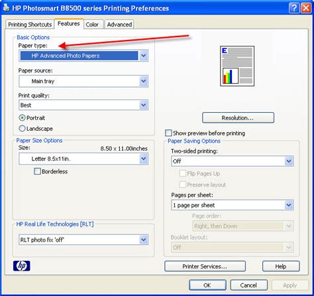Click the page layout preview thumbnail
Image resolution: width=314 pixels, height=296 pixels.
click(x=237, y=66)
